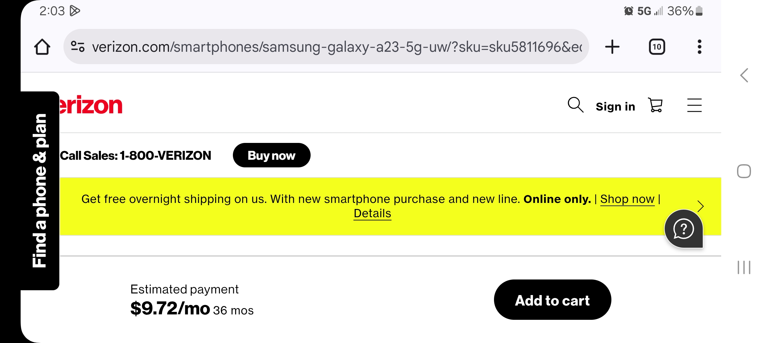Expand the Verizon hamburger menu
This screenshot has height=343, width=764.
click(695, 105)
